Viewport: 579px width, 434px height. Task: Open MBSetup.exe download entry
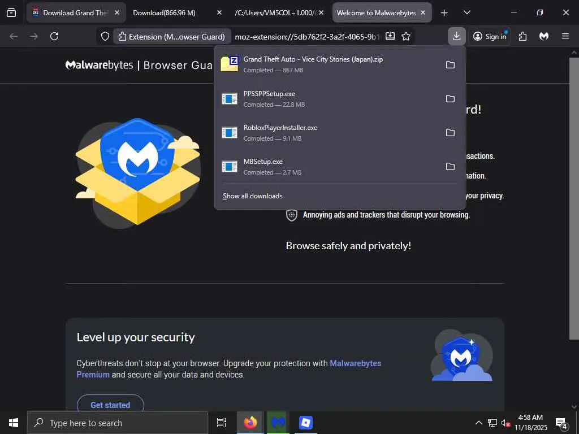coord(329,167)
